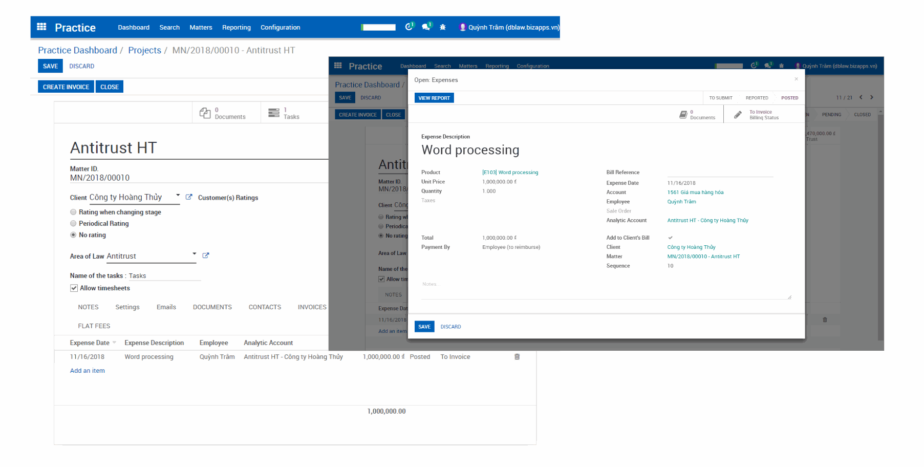Image resolution: width=924 pixels, height=467 pixels.
Task: Click the activities clock icon in navbar
Action: [409, 27]
